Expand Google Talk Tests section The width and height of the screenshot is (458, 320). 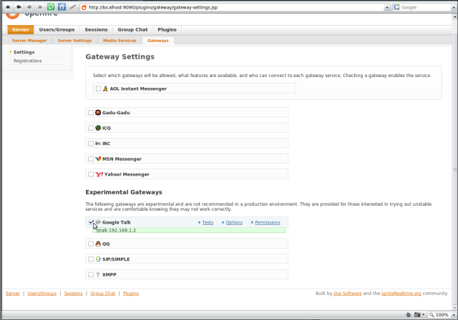click(208, 222)
